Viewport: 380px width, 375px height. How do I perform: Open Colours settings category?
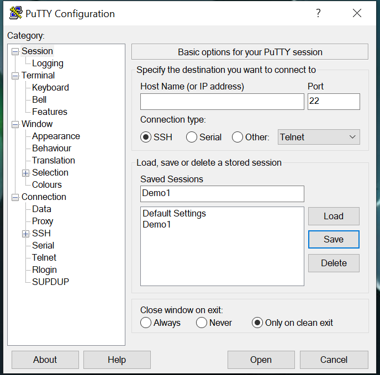[47, 184]
